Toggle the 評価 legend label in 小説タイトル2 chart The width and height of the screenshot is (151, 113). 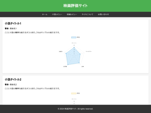pos(78,93)
